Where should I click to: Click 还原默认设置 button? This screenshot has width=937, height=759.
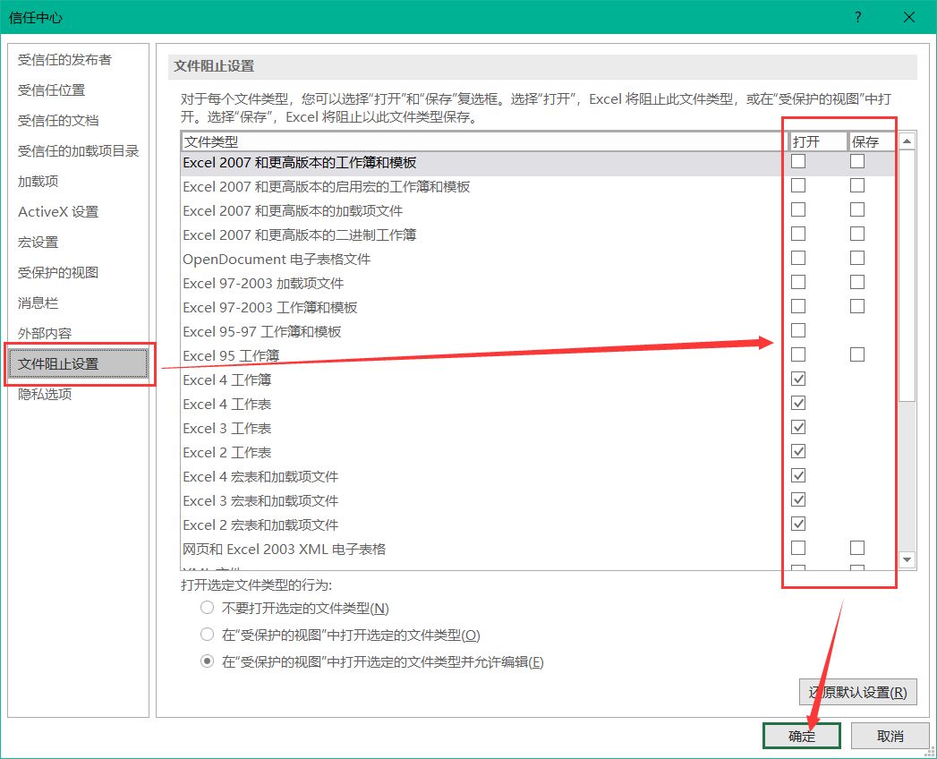tap(858, 692)
